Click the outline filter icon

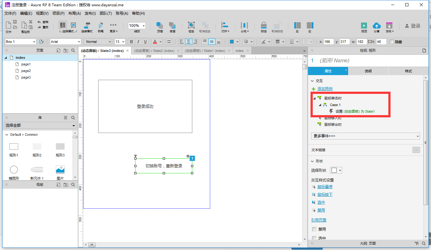[417, 243]
